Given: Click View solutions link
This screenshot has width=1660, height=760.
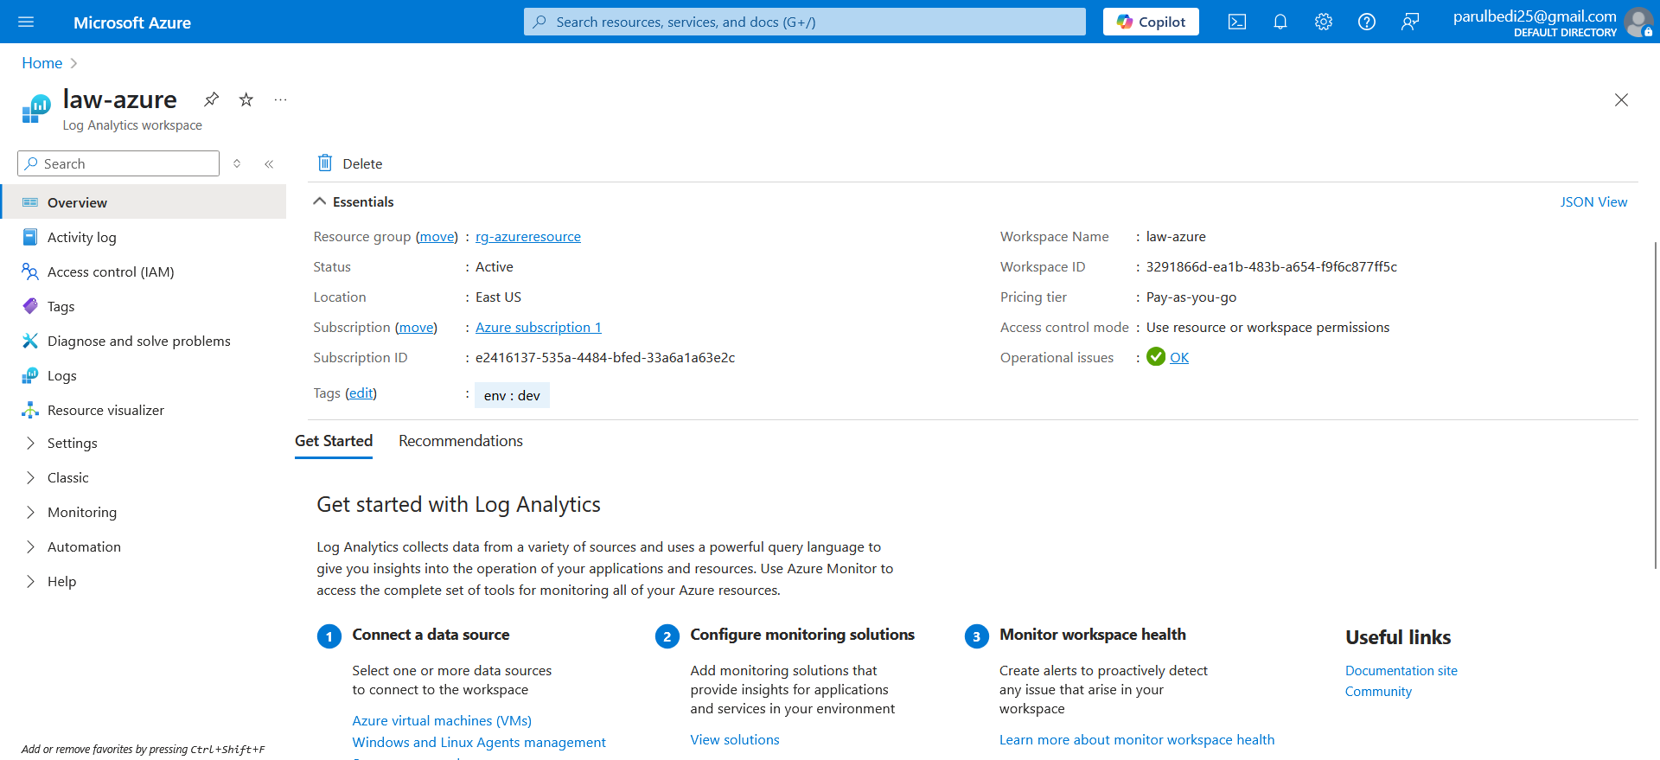Looking at the screenshot, I should point(735,739).
